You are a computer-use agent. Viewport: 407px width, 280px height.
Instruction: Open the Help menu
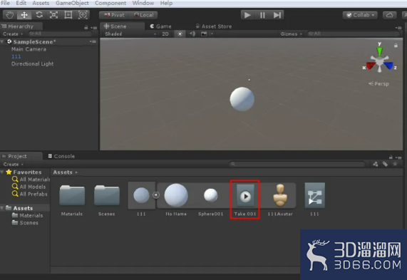(x=166, y=3)
